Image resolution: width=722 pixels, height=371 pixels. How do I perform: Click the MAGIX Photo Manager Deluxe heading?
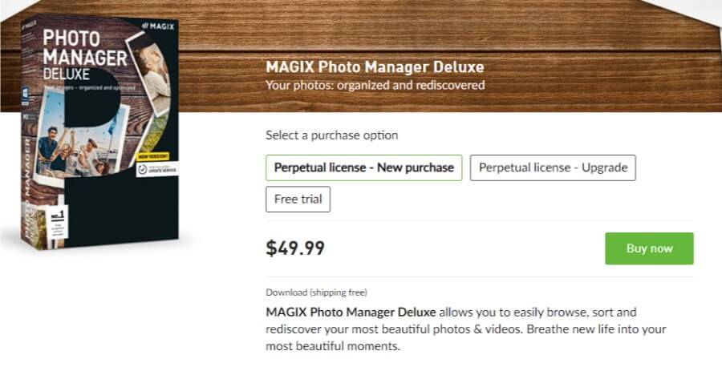click(x=375, y=67)
